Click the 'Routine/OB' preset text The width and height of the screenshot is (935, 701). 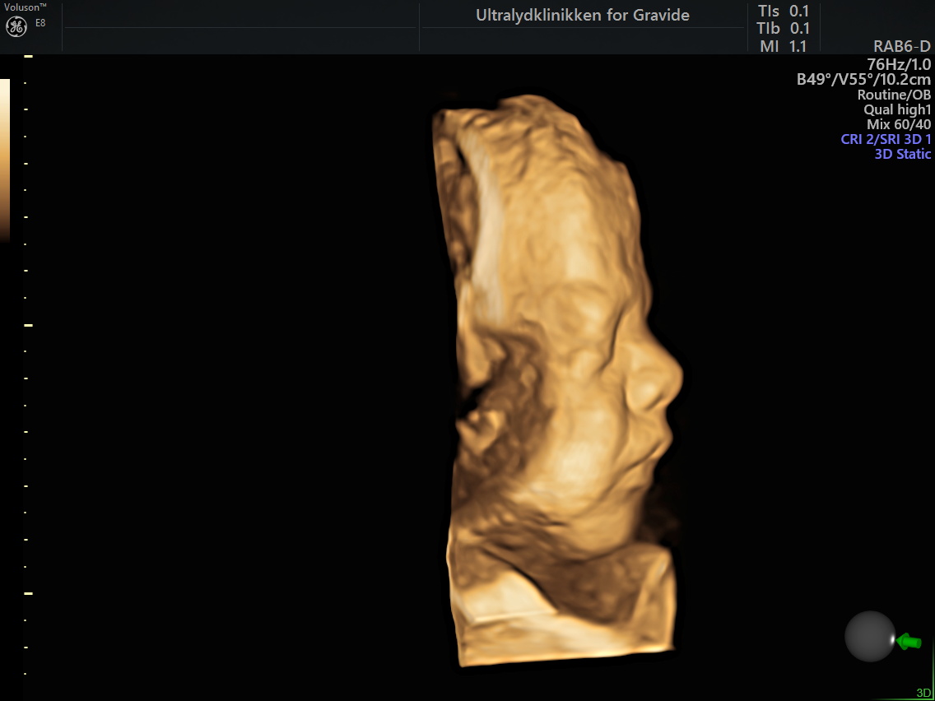[894, 95]
